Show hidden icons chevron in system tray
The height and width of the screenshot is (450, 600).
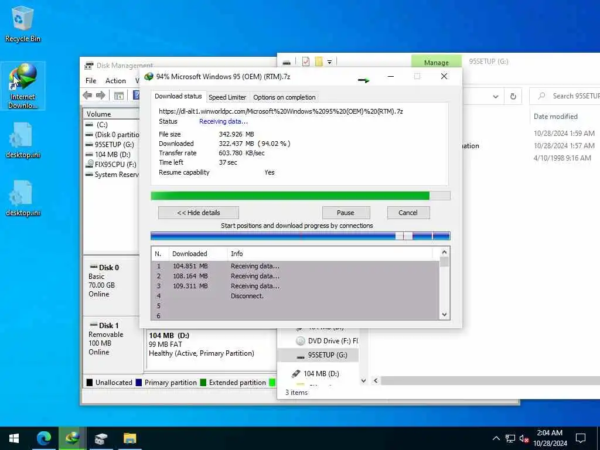coord(496,438)
